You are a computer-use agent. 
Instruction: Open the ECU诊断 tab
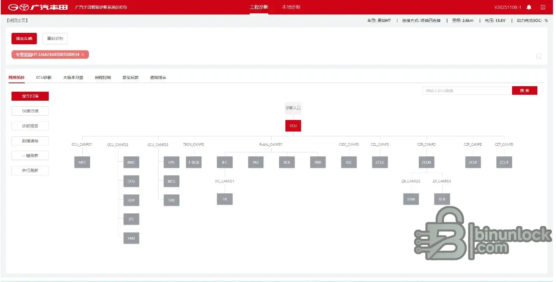(x=44, y=78)
